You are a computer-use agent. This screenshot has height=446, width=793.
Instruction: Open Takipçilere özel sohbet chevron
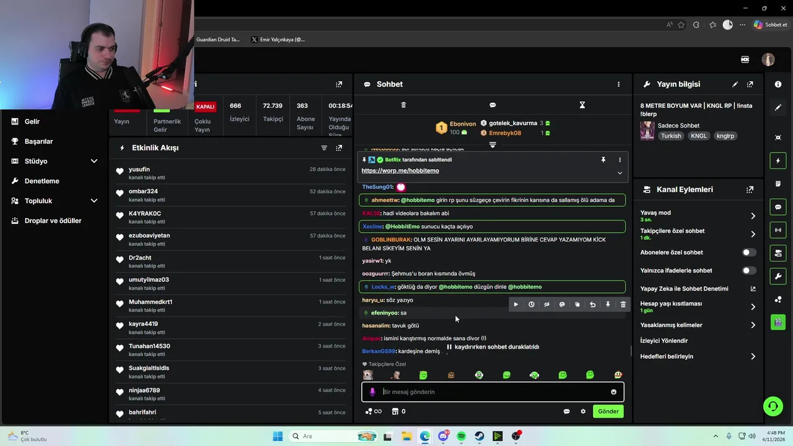click(x=753, y=234)
